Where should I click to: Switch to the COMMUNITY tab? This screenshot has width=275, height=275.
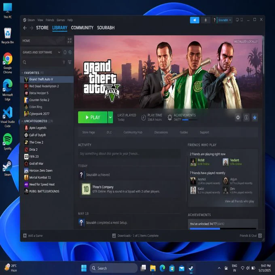tap(82, 28)
